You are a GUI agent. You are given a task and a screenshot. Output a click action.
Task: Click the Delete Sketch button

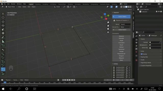click(x=121, y=30)
